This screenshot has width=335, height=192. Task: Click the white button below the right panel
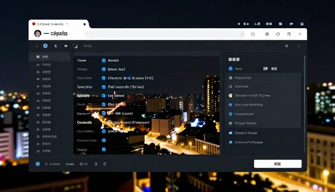tap(277, 164)
